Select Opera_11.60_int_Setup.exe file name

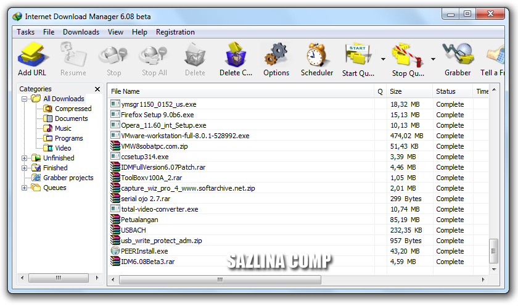coord(163,125)
